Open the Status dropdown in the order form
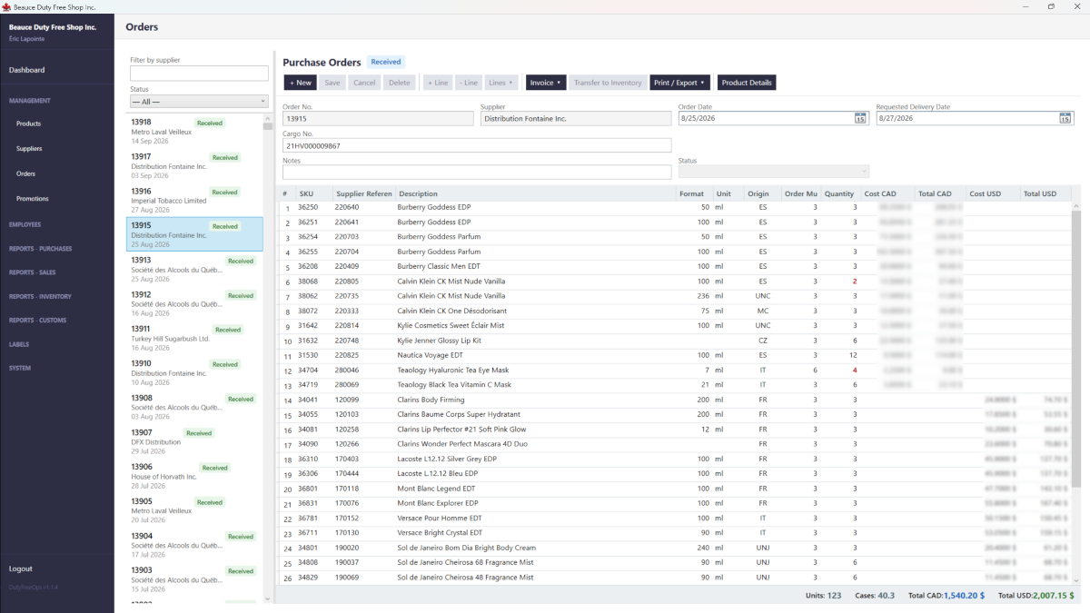1090x613 pixels. pyautogui.click(x=774, y=172)
